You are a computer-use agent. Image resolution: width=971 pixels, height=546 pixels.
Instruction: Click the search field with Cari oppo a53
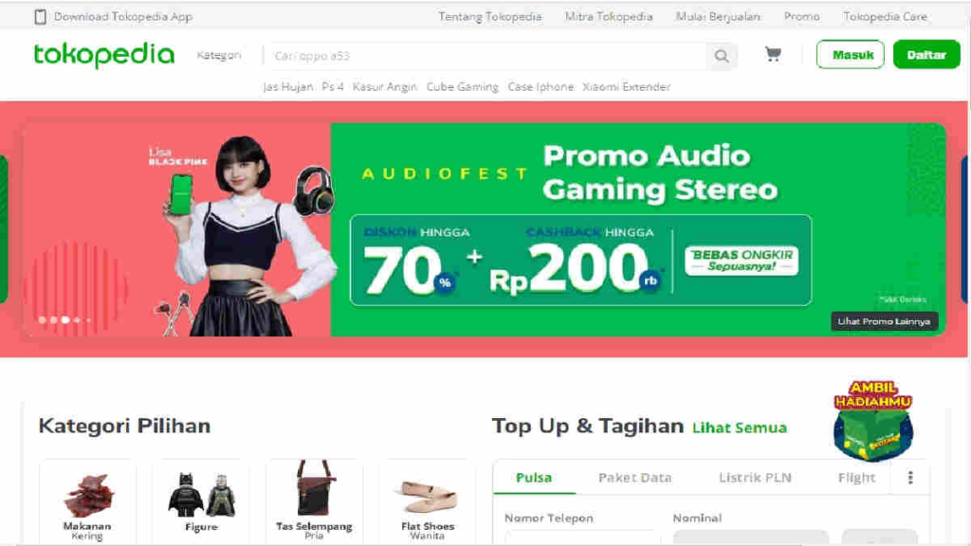(x=485, y=56)
